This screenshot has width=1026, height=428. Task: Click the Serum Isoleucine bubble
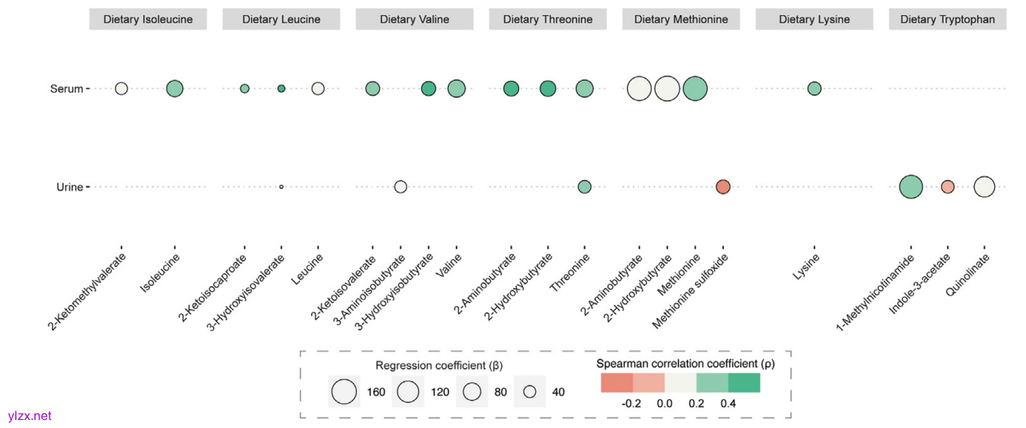click(175, 89)
